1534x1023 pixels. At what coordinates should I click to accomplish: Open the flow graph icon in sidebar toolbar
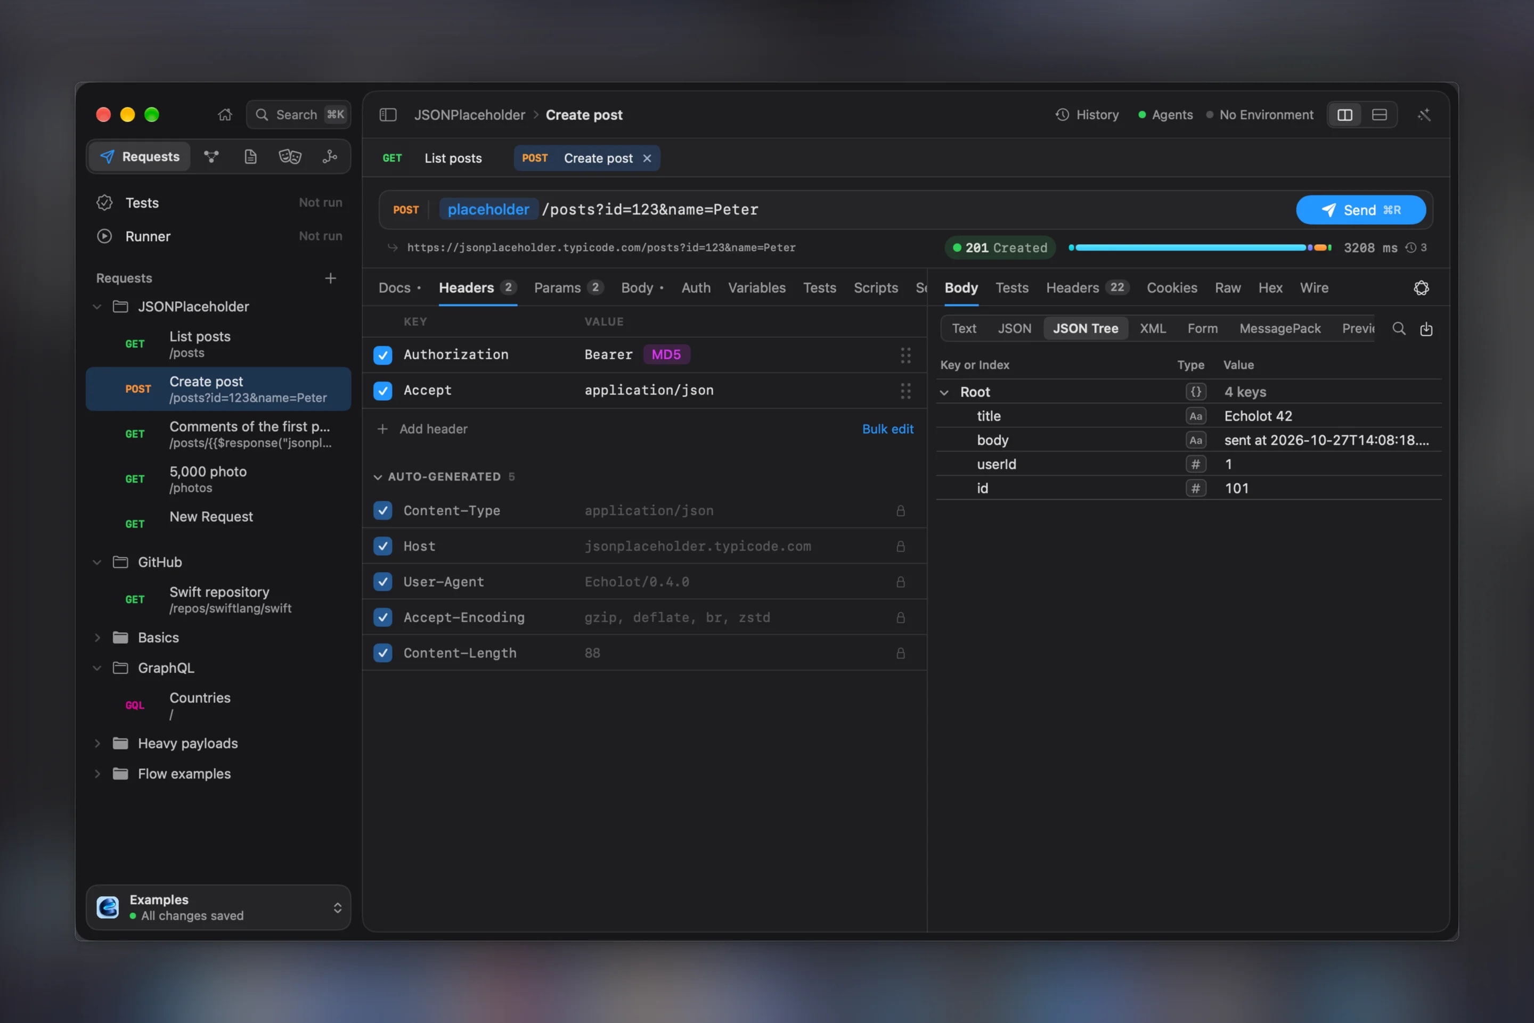point(211,156)
